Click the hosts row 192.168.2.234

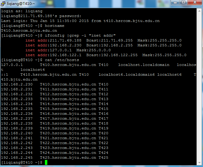pos(55,104)
